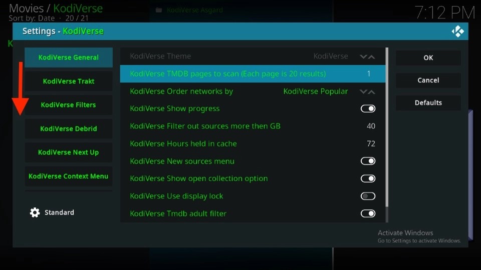Click KodiVerse Popular value text
This screenshot has height=270, width=481.
315,91
